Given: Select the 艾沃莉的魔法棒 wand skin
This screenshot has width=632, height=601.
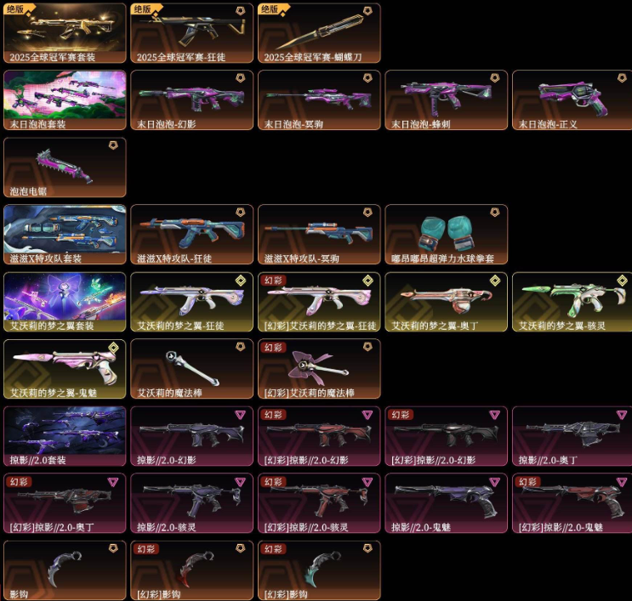Looking at the screenshot, I should tap(192, 369).
